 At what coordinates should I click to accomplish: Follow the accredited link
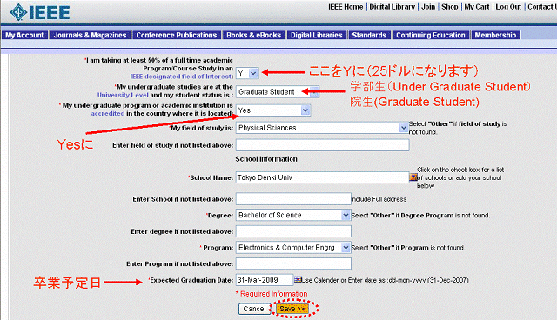click(x=108, y=114)
